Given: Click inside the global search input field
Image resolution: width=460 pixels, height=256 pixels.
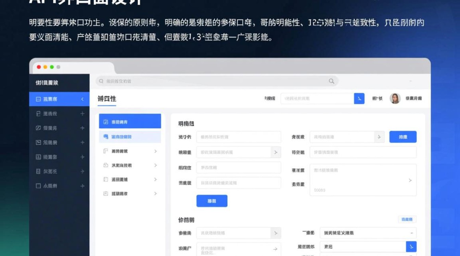Looking at the screenshot, I should pos(205,81).
